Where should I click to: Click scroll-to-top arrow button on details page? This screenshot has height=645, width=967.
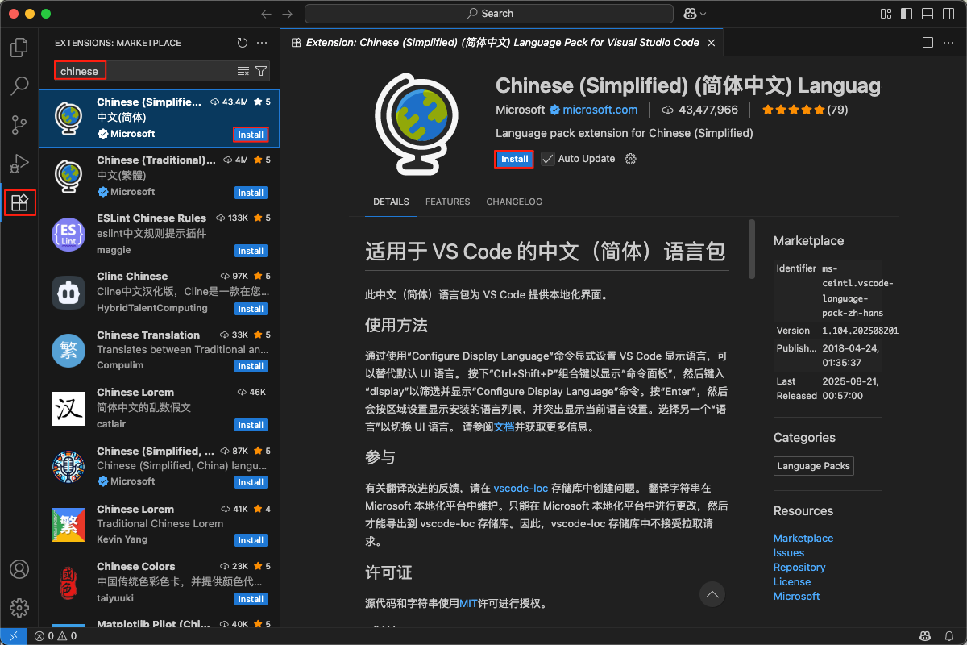(x=712, y=594)
